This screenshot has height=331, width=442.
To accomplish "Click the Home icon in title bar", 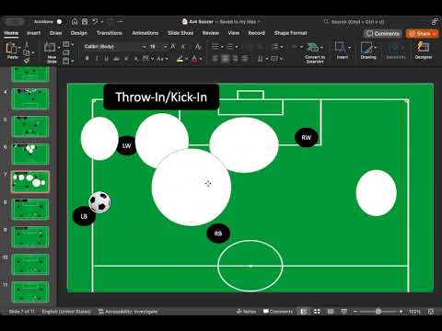I will [75, 21].
